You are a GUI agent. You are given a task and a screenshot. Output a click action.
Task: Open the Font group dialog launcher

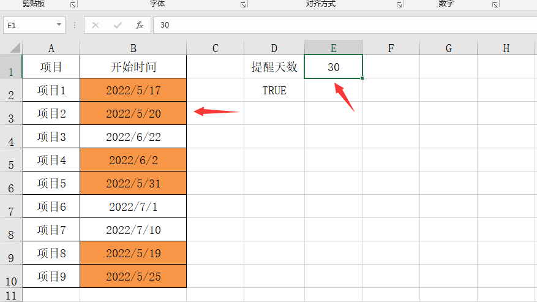pos(243,4)
